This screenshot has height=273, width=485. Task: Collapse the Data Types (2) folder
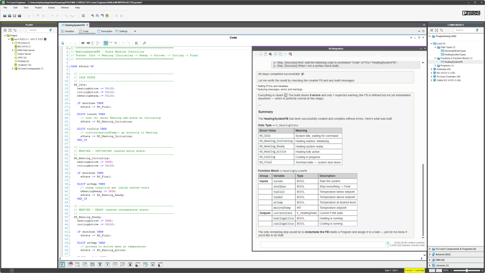coord(435,47)
